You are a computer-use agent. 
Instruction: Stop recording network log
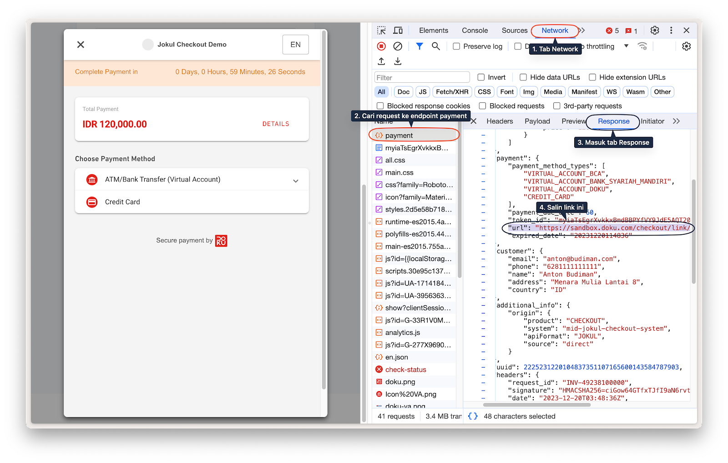381,46
